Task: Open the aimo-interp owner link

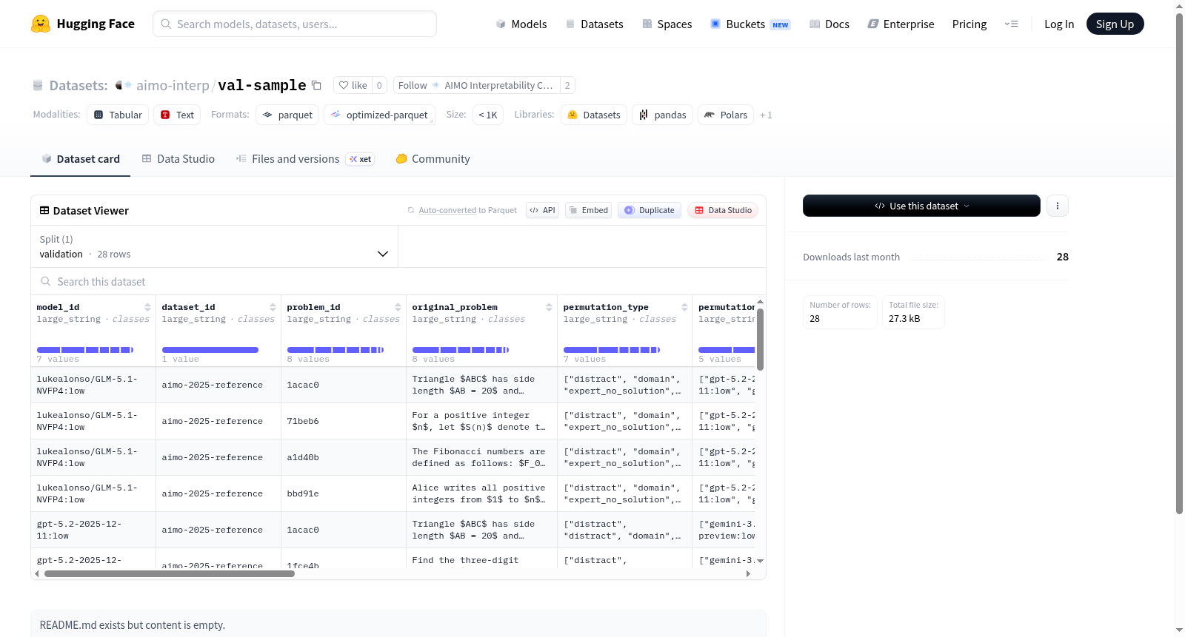Action: [x=173, y=85]
